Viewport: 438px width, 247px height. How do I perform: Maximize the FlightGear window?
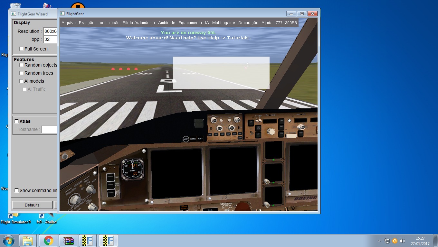point(302,14)
